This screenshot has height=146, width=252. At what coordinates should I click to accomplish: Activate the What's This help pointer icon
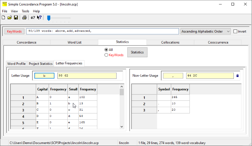tap(39, 17)
